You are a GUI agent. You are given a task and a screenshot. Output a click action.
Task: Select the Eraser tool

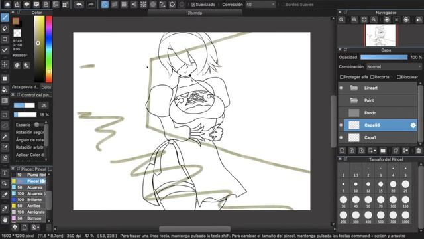tap(5, 29)
